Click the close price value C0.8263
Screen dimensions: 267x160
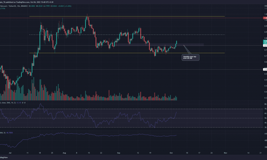54,6
